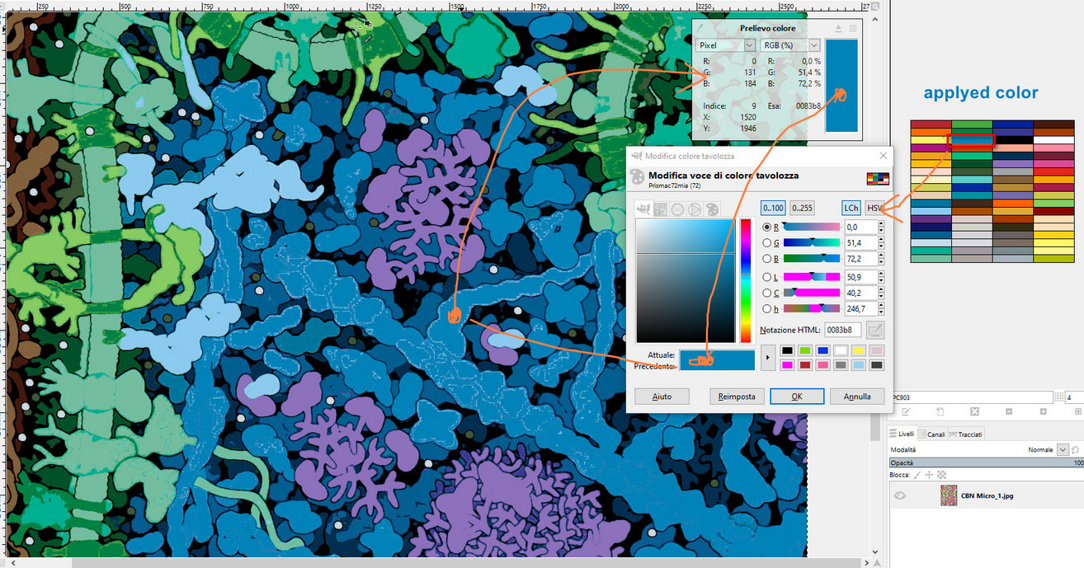Close the Prelievo colore info window

[853, 28]
